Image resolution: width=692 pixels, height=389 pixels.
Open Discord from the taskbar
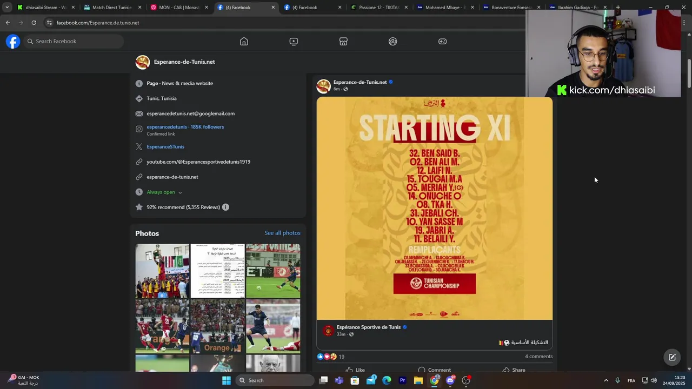coord(450,380)
